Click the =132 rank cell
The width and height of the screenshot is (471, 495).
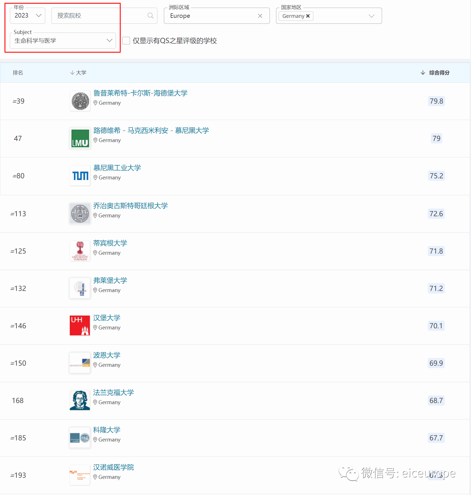coord(18,288)
